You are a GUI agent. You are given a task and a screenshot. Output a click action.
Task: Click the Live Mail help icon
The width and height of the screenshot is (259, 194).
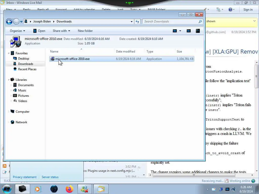(x=230, y=10)
